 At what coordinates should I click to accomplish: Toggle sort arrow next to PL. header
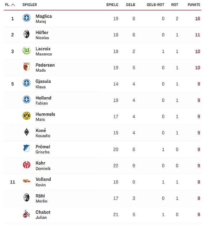point(13,5)
